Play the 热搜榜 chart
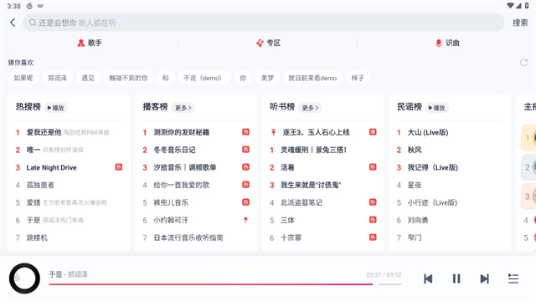The width and height of the screenshot is (536, 301). point(56,108)
